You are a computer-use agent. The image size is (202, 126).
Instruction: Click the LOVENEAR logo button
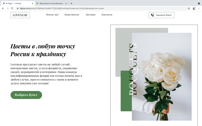(20, 15)
